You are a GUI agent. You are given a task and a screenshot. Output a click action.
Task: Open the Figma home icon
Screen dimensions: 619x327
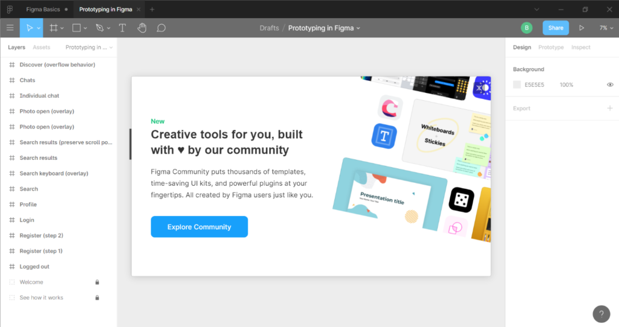pos(10,9)
